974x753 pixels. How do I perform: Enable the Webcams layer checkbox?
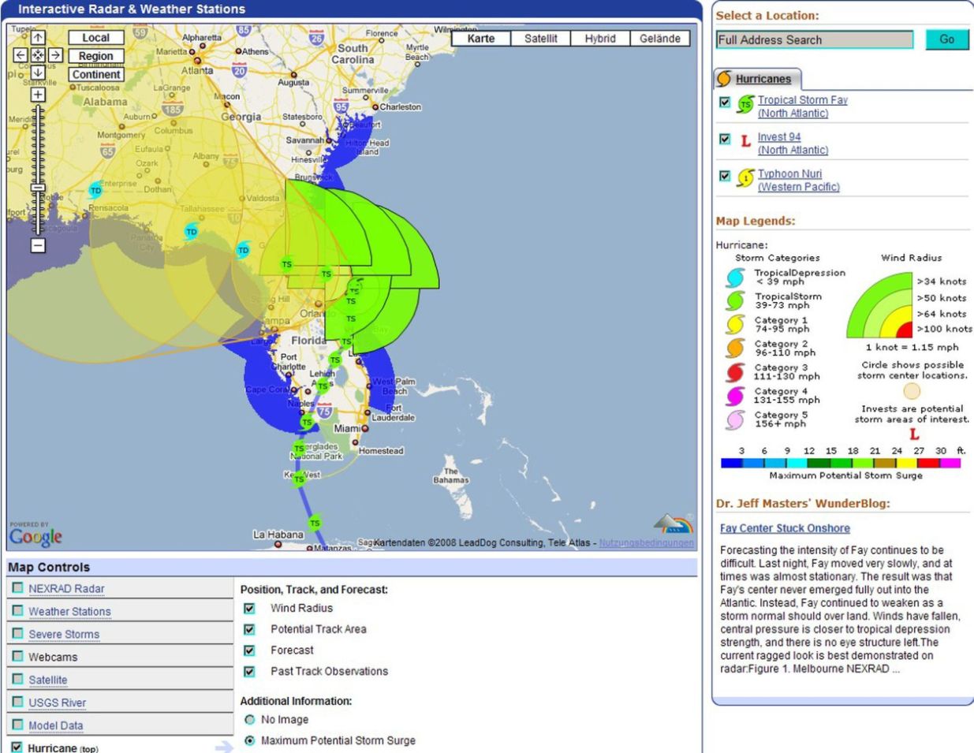pos(17,656)
